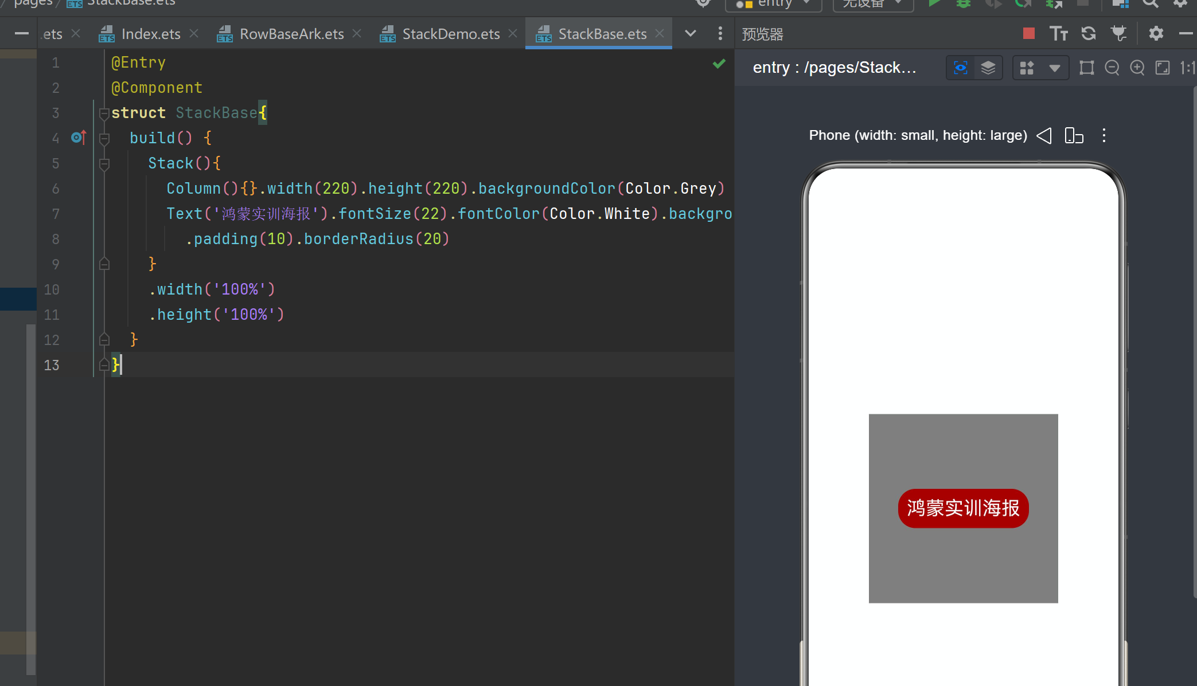Click the frame crop icon in previewer
Screen dimensions: 1197x686
coord(1086,68)
